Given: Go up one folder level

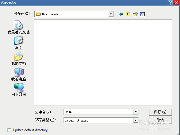Looking at the screenshot, I should [128, 14].
